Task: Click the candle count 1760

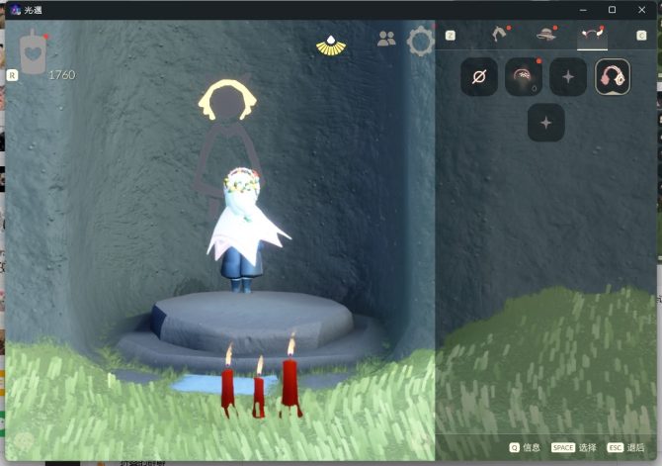Action: [x=61, y=75]
